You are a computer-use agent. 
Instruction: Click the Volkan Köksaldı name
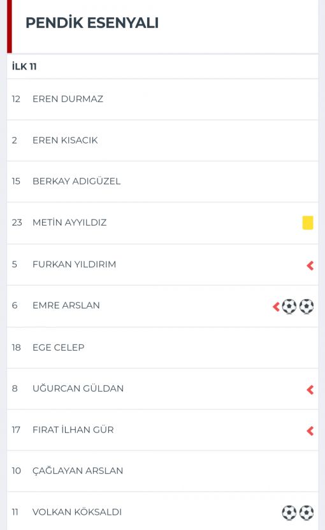[x=77, y=512]
